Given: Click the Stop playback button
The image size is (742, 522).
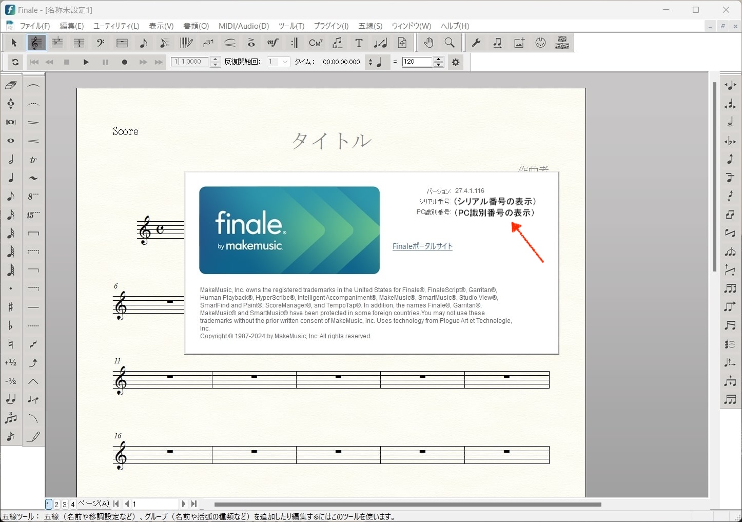Looking at the screenshot, I should (67, 62).
